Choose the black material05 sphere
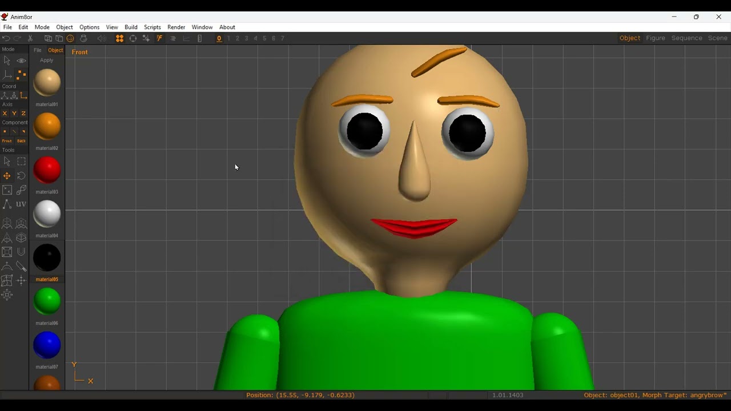Viewport: 731px width, 411px height. coord(47,257)
